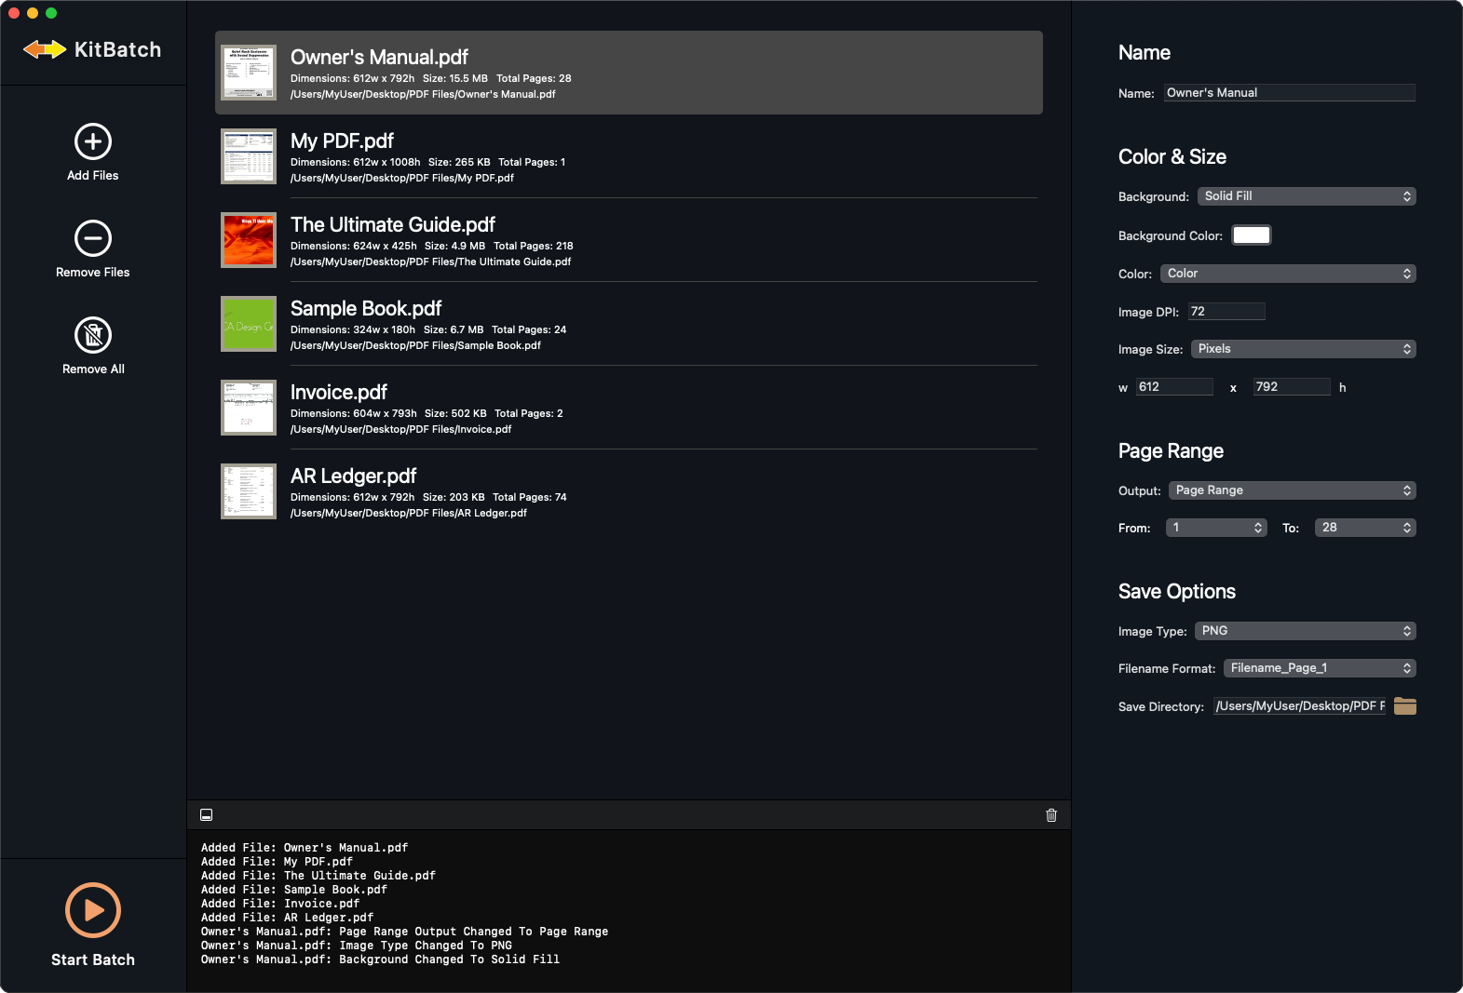Click The Ultimate Guide dimensions and size line
This screenshot has height=993, width=1463.
click(432, 246)
